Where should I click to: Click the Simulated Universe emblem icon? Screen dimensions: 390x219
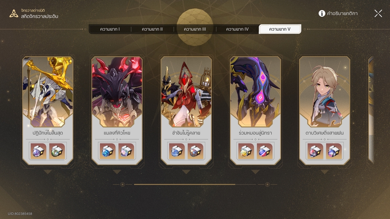pyautogui.click(x=14, y=13)
